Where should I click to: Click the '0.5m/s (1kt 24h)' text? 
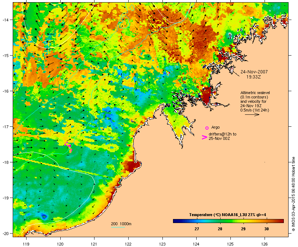point(255,110)
